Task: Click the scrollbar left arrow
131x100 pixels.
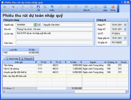Action: (4, 92)
